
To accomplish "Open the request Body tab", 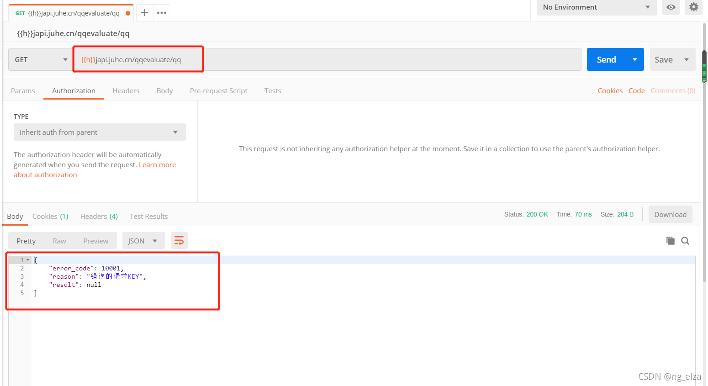I will coord(164,90).
